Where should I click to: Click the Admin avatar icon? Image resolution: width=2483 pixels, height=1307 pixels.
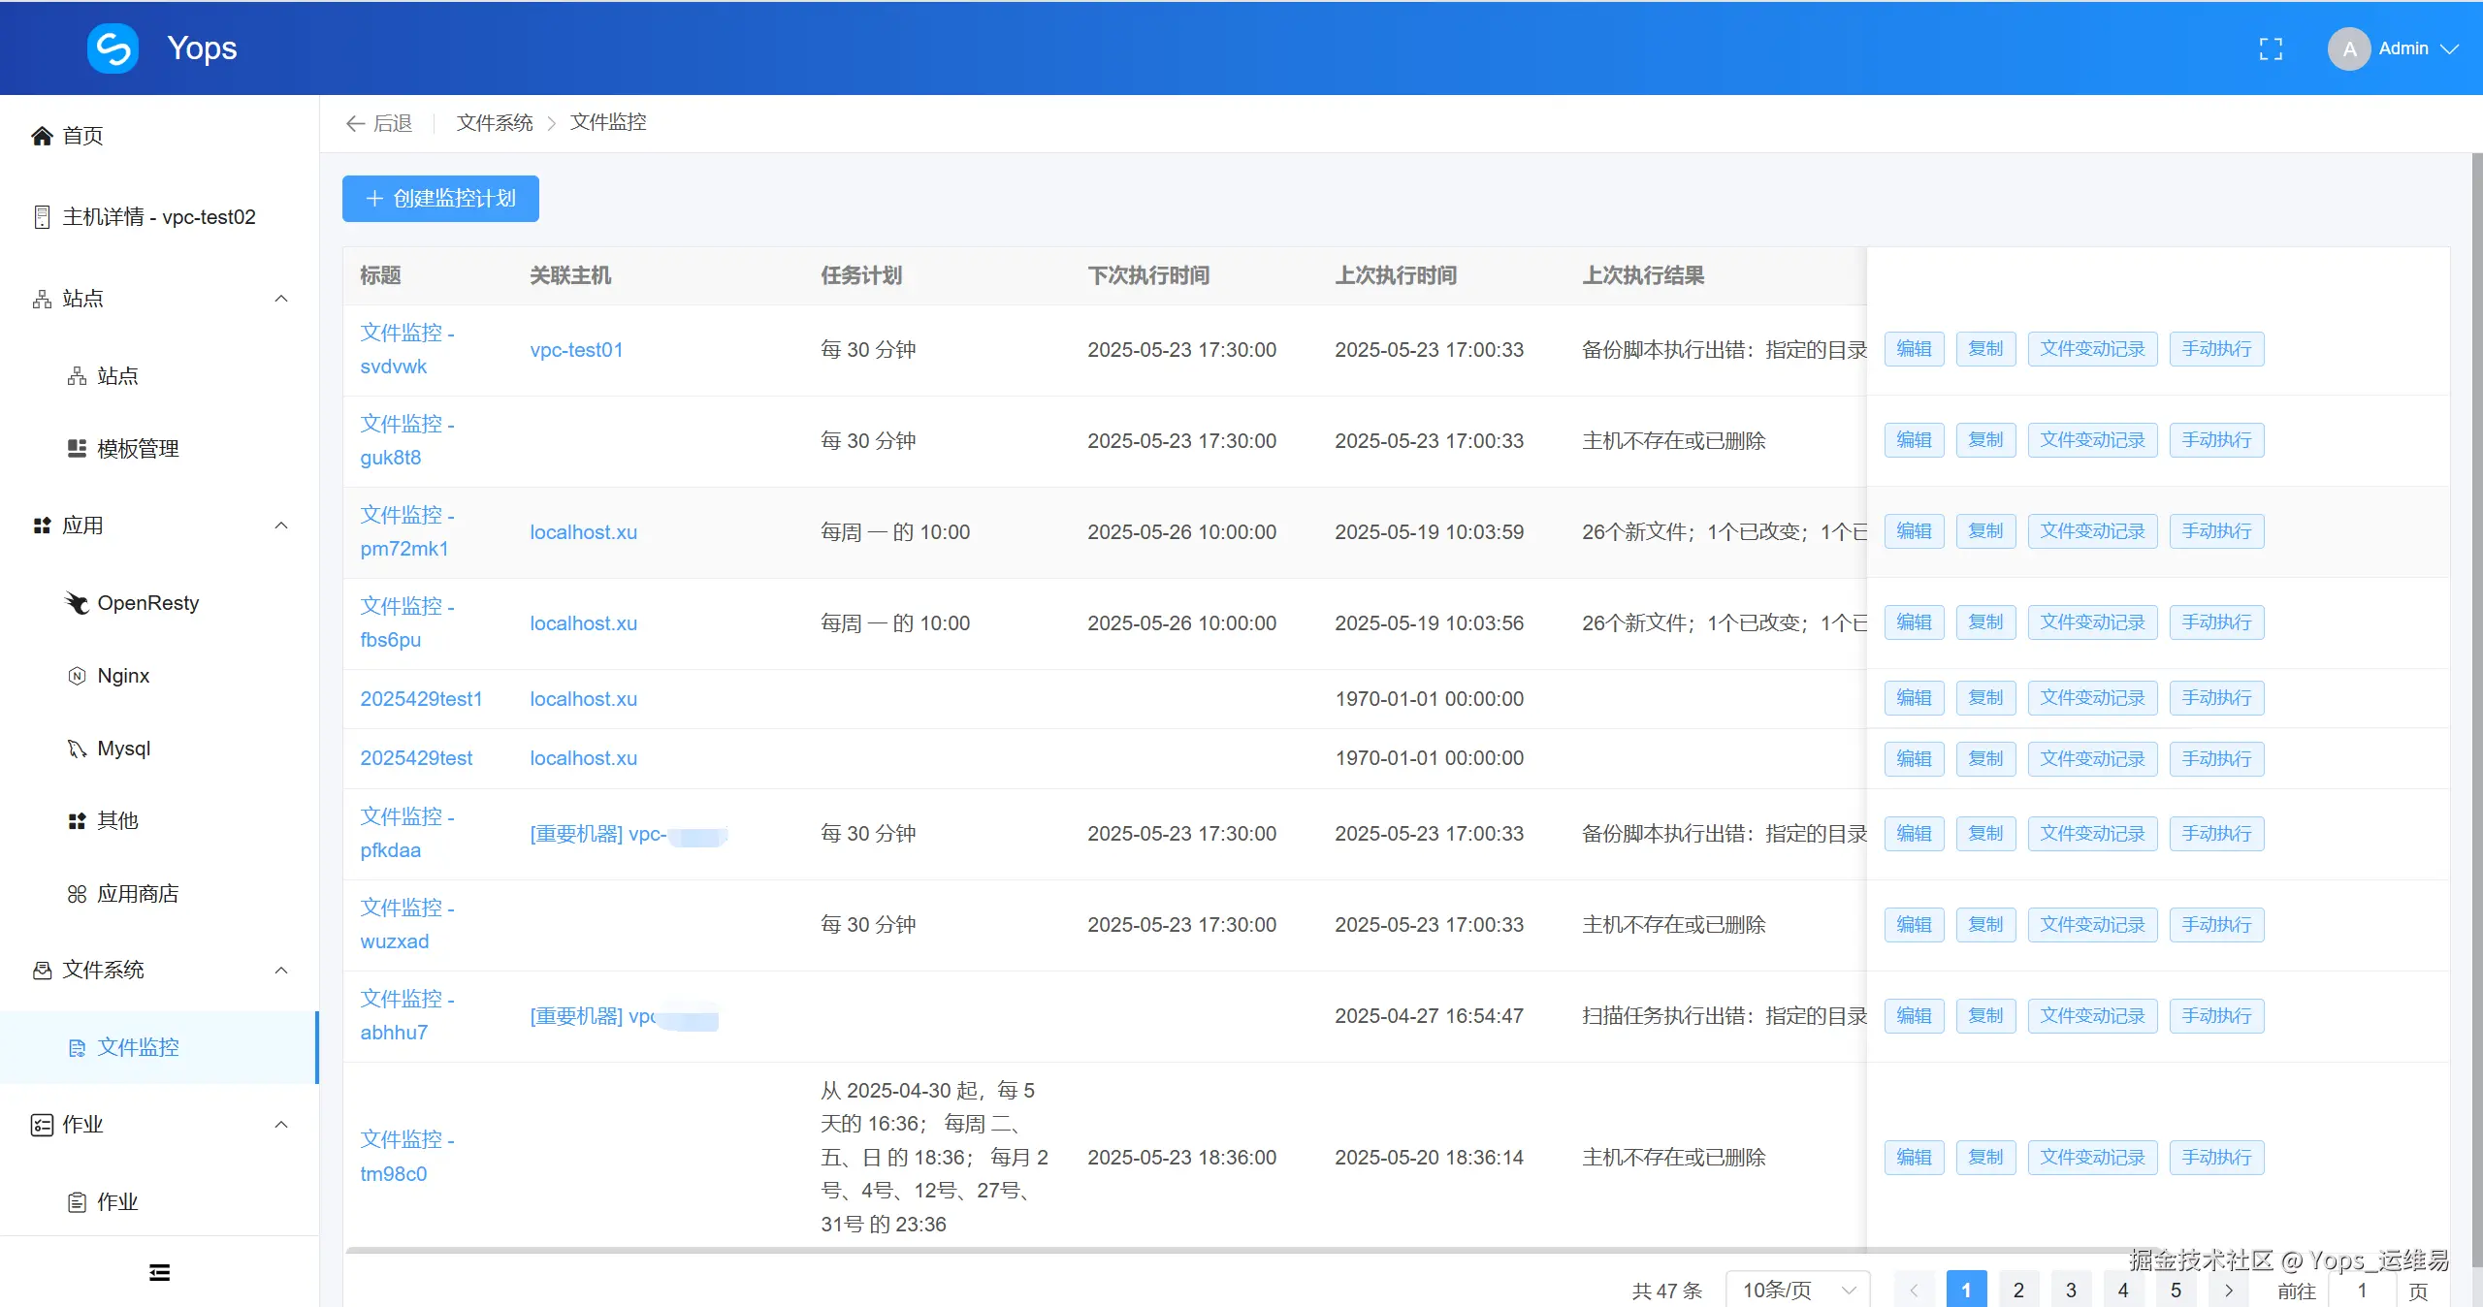pos(2348,48)
